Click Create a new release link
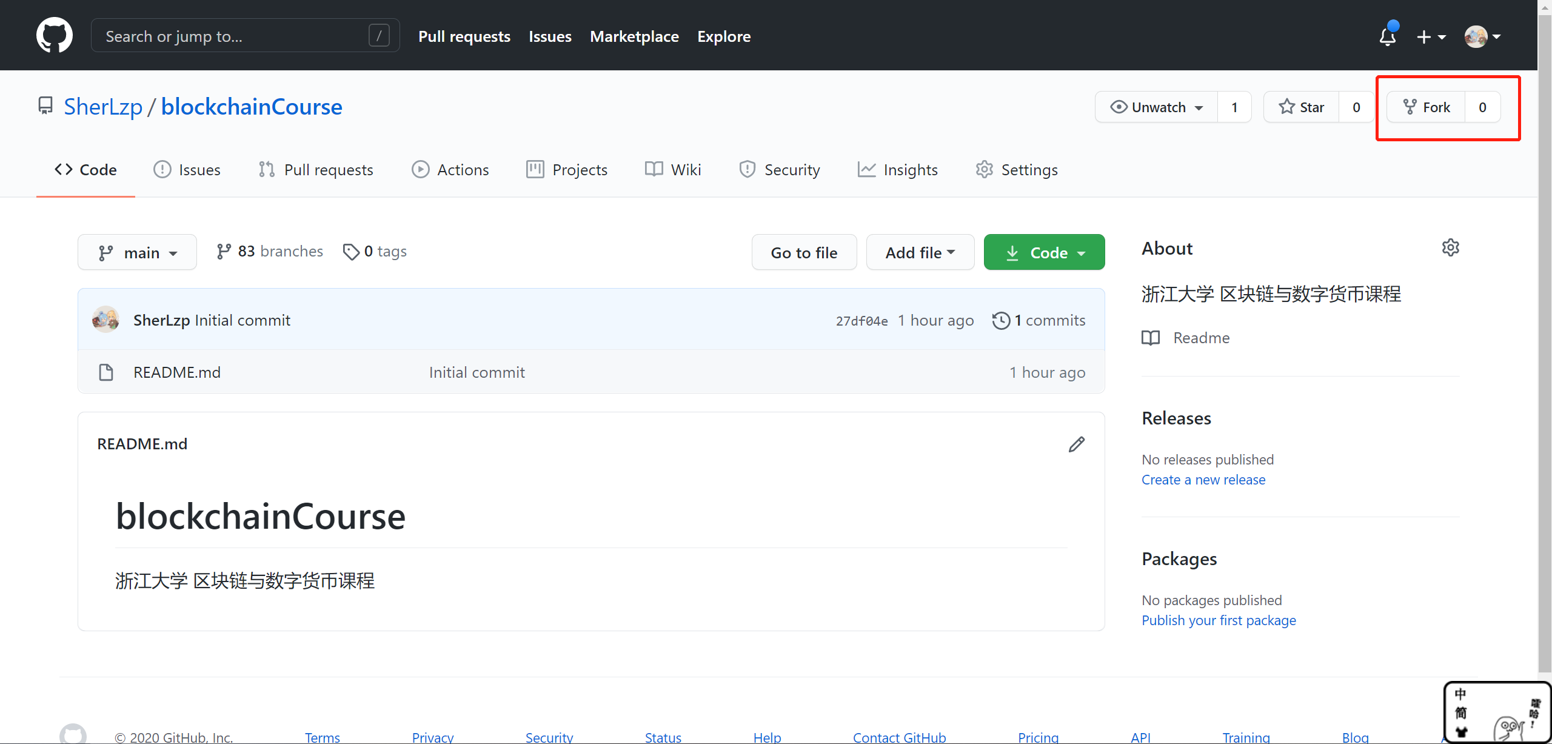 pyautogui.click(x=1203, y=480)
